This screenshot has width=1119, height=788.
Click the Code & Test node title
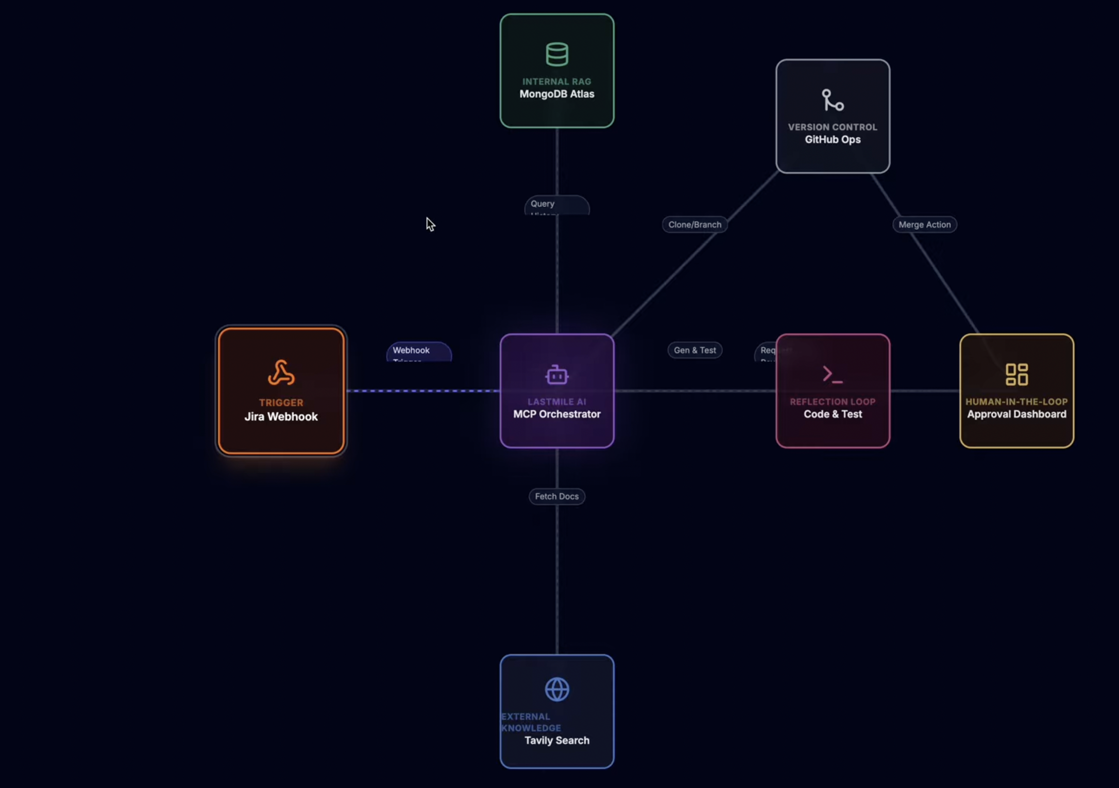point(833,414)
